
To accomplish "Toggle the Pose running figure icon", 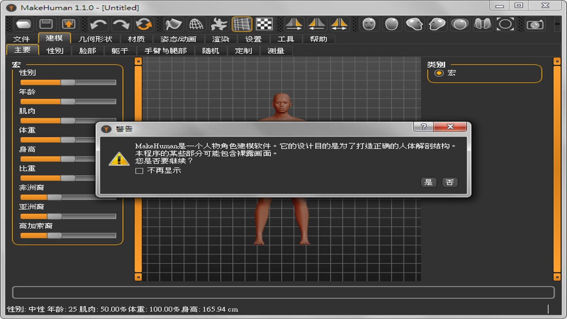I will 219,24.
